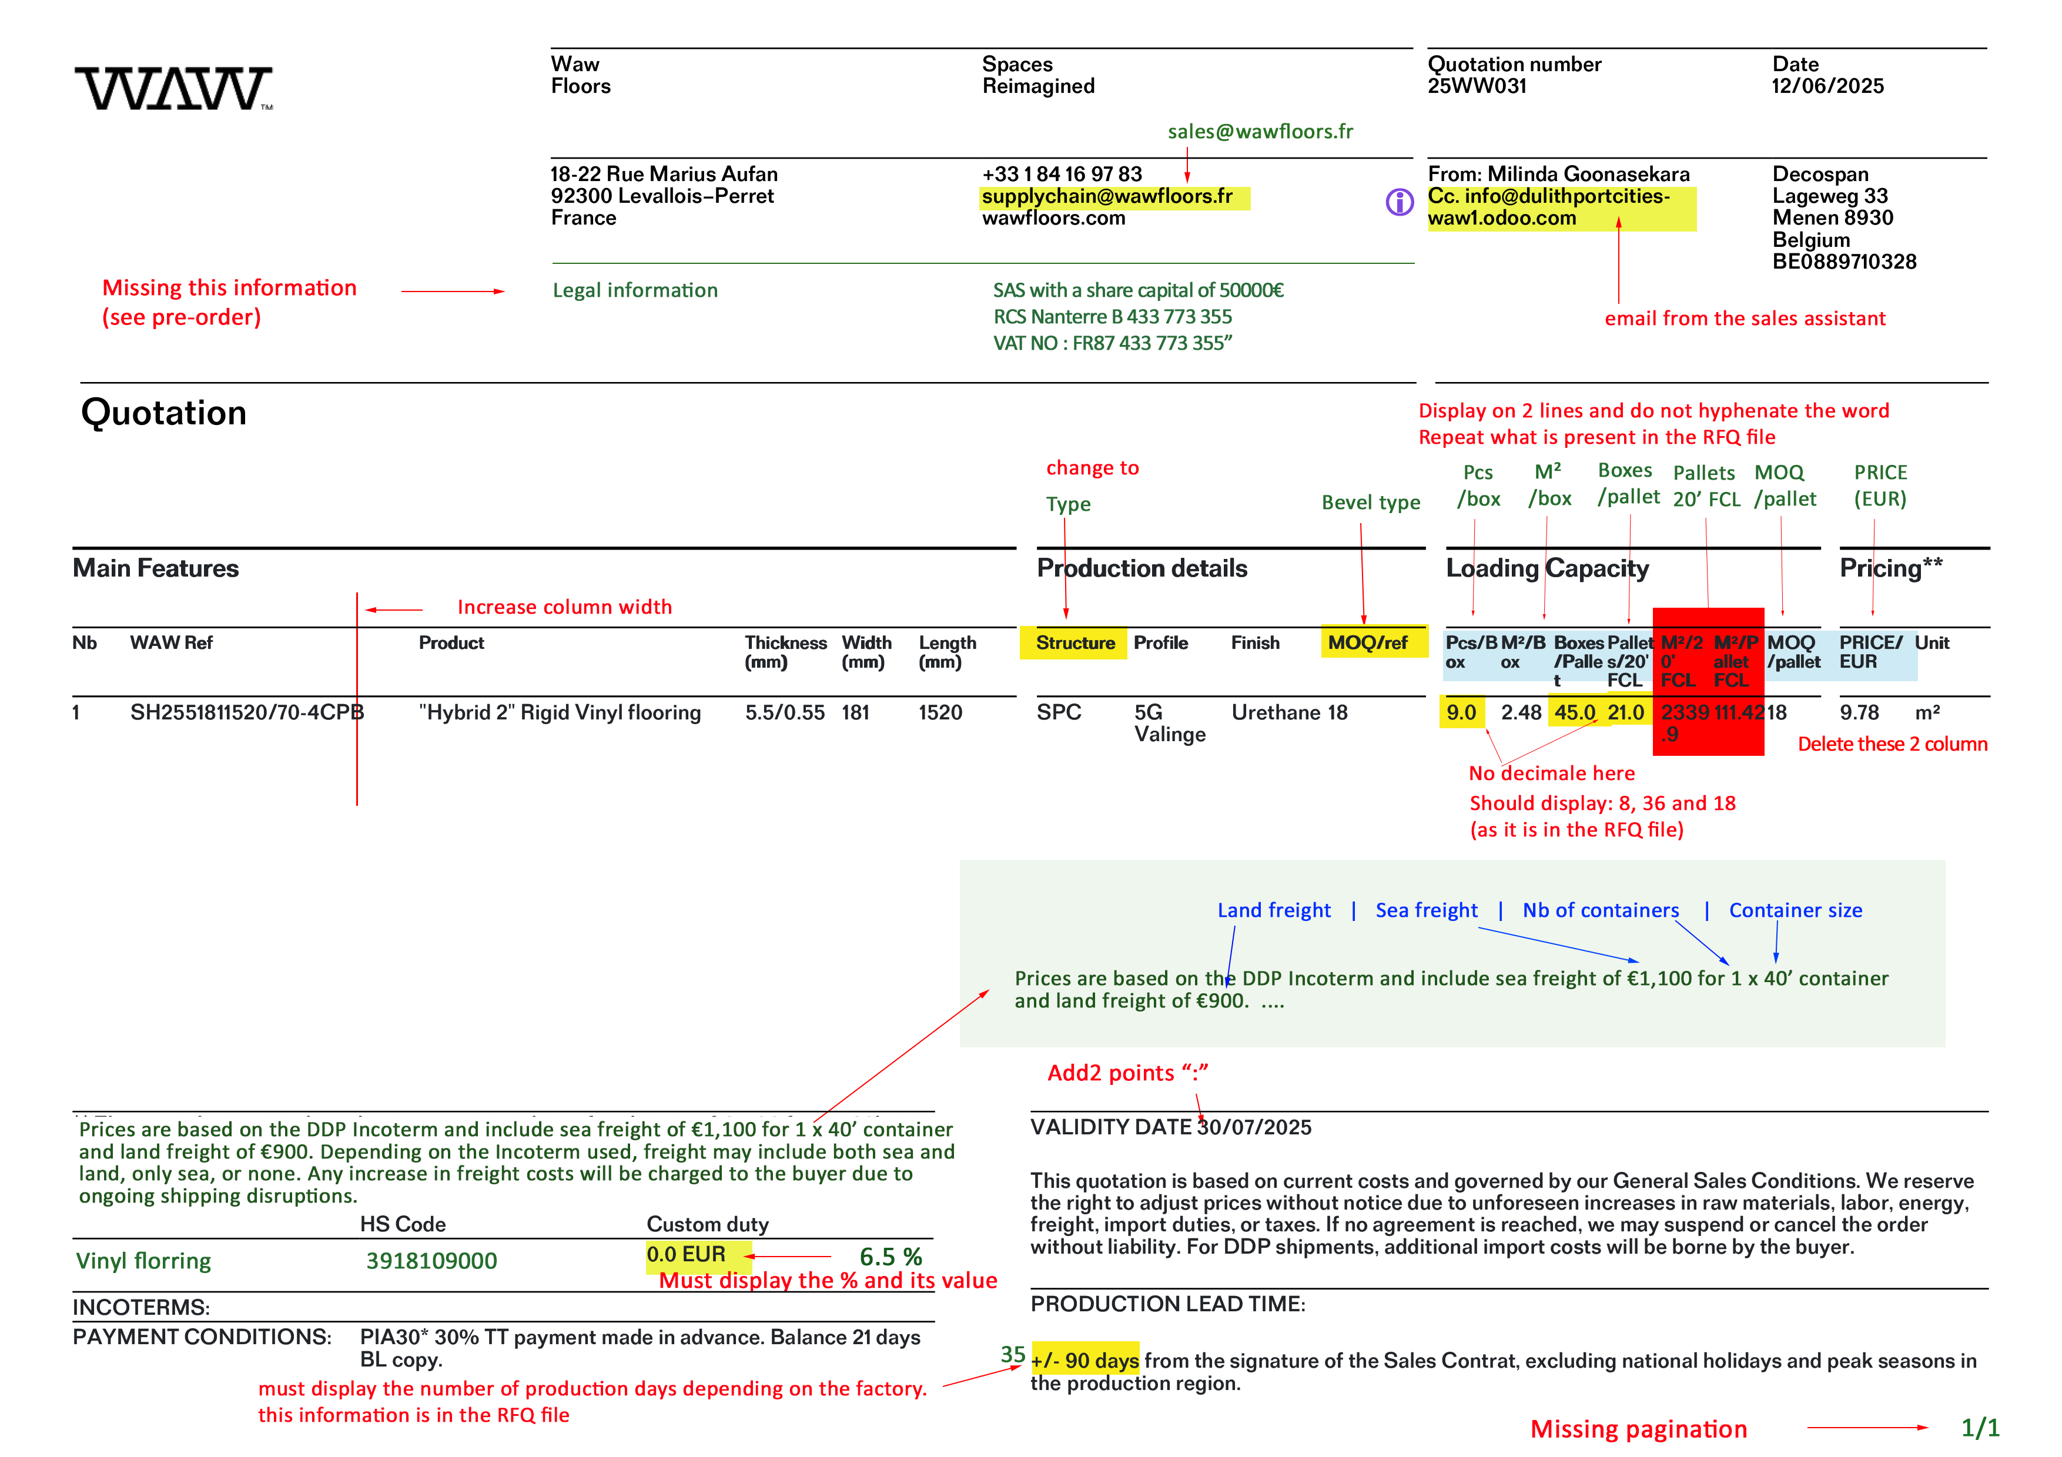Click the wawfloors.com website link

coord(1053,218)
